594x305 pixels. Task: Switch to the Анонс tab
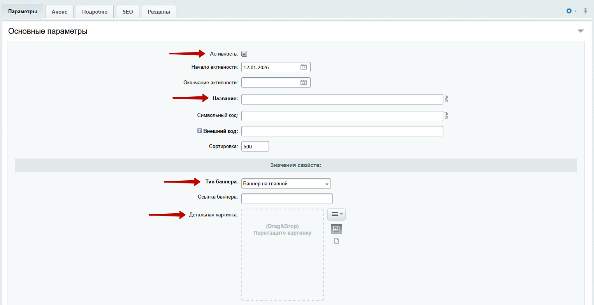pyautogui.click(x=60, y=12)
